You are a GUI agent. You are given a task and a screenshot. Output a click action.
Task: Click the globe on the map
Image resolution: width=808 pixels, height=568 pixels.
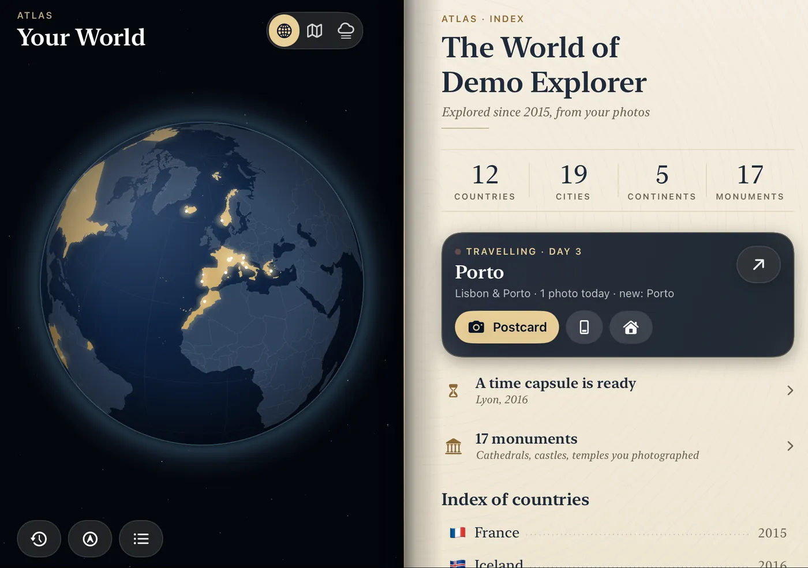point(202,283)
